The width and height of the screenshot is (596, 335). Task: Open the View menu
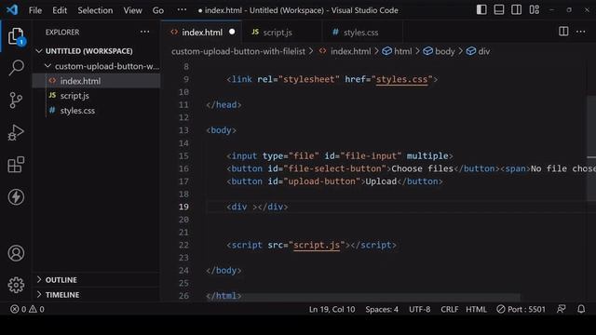point(132,10)
